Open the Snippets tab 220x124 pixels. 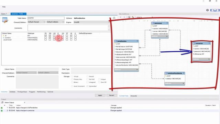point(134,96)
